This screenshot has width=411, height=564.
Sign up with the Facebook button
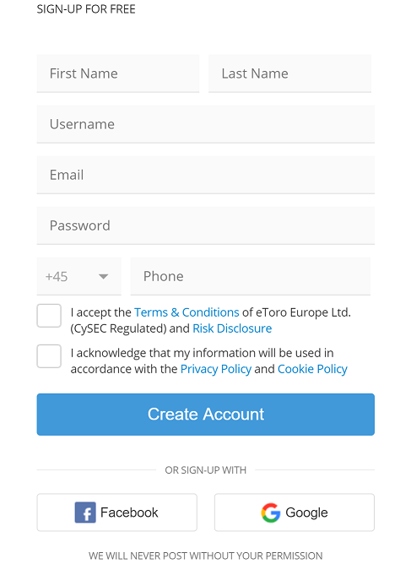tap(116, 512)
